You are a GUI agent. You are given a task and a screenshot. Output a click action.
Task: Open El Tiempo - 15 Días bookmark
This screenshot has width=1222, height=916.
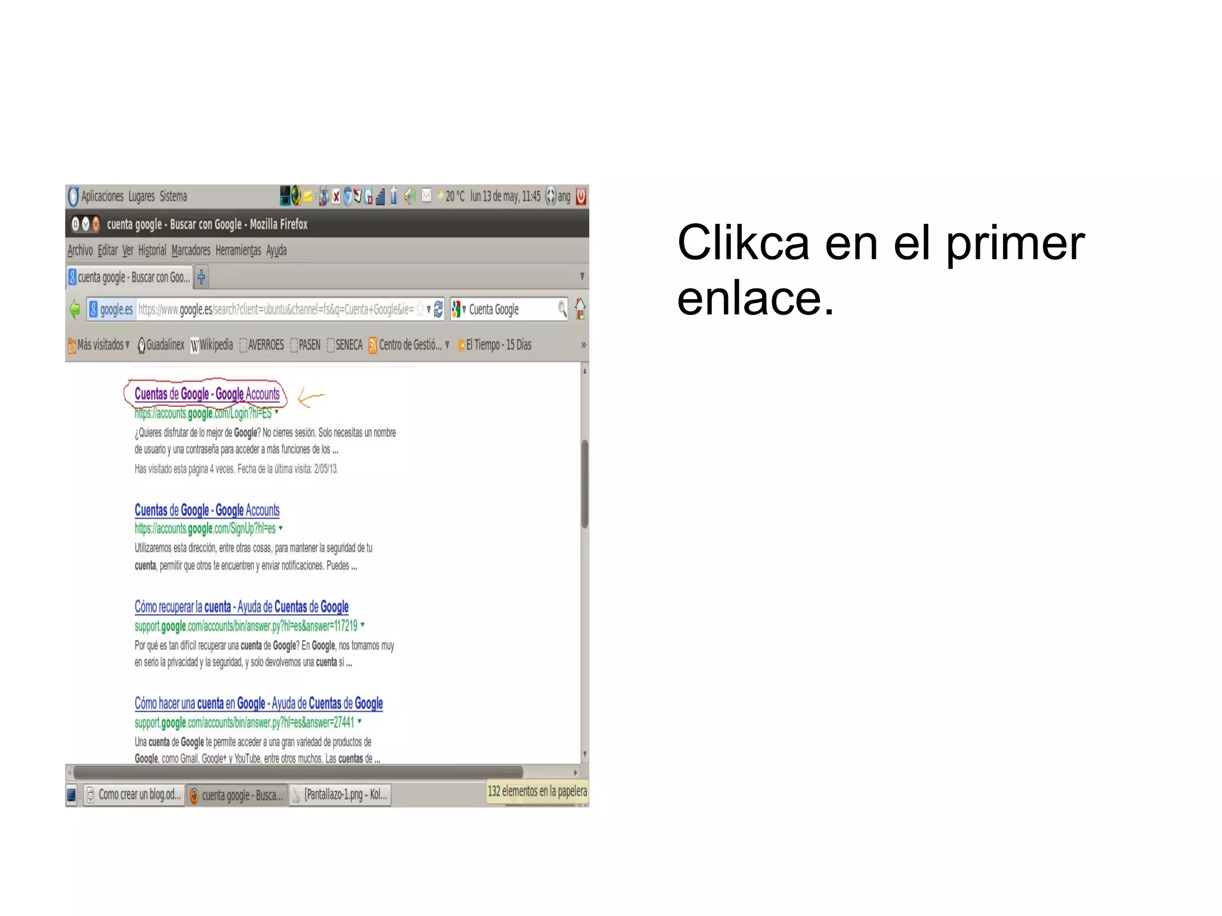pyautogui.click(x=494, y=345)
